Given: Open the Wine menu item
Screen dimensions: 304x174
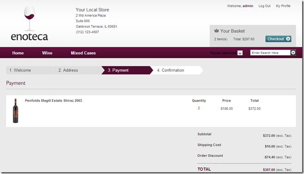Looking at the screenshot, I should click(47, 53).
